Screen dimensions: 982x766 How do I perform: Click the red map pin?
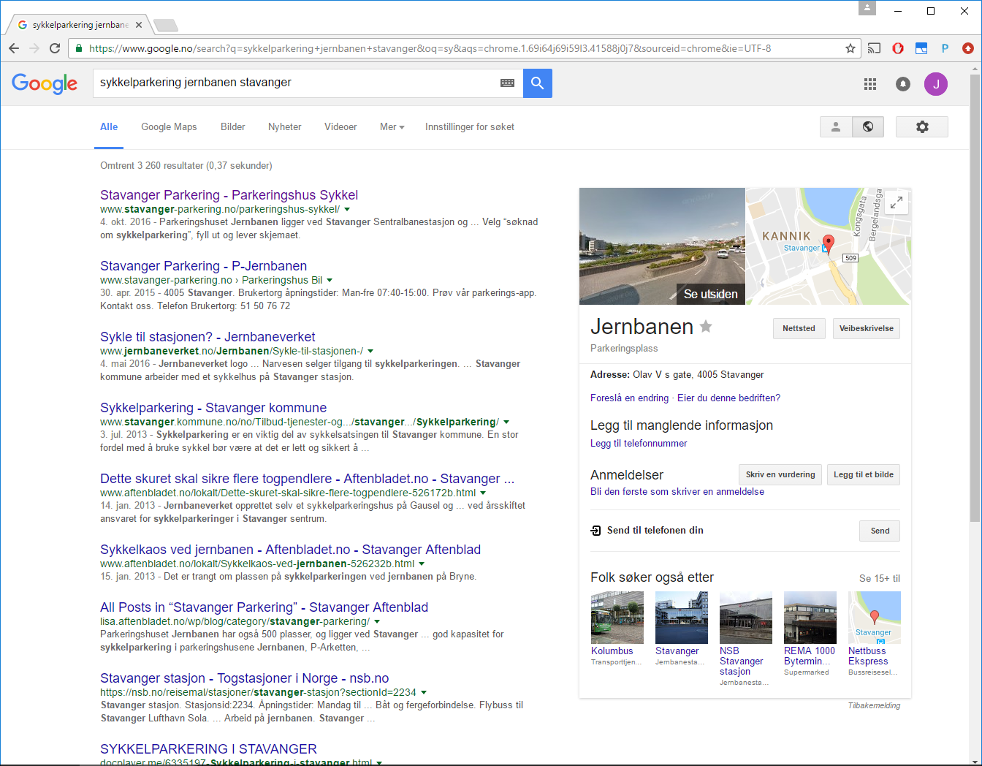pos(828,243)
